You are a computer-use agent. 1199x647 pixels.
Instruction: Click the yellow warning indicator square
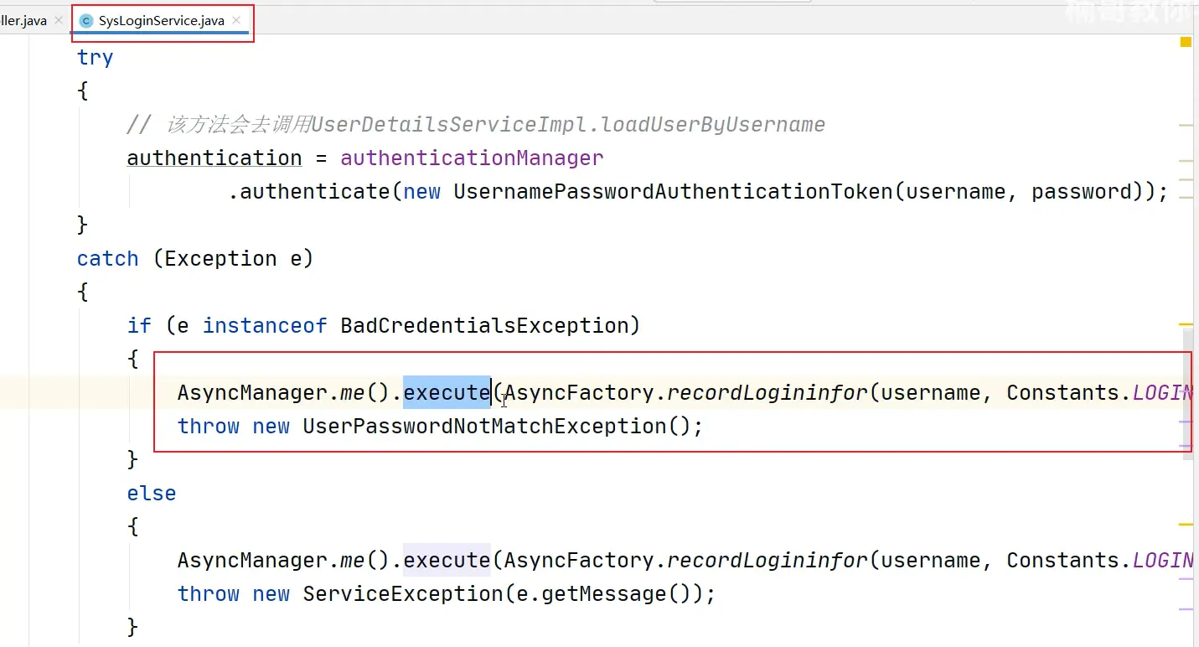(1186, 42)
